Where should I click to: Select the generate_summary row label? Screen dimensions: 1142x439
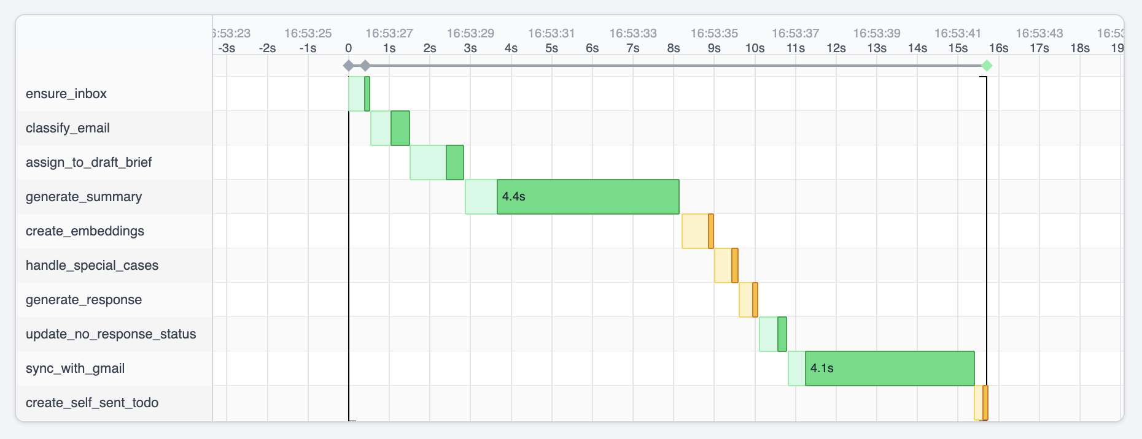(84, 197)
